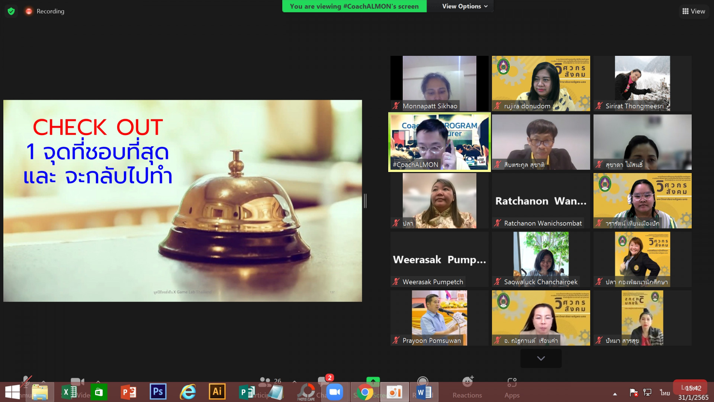Select rujira donudom's video tile

(x=541, y=83)
